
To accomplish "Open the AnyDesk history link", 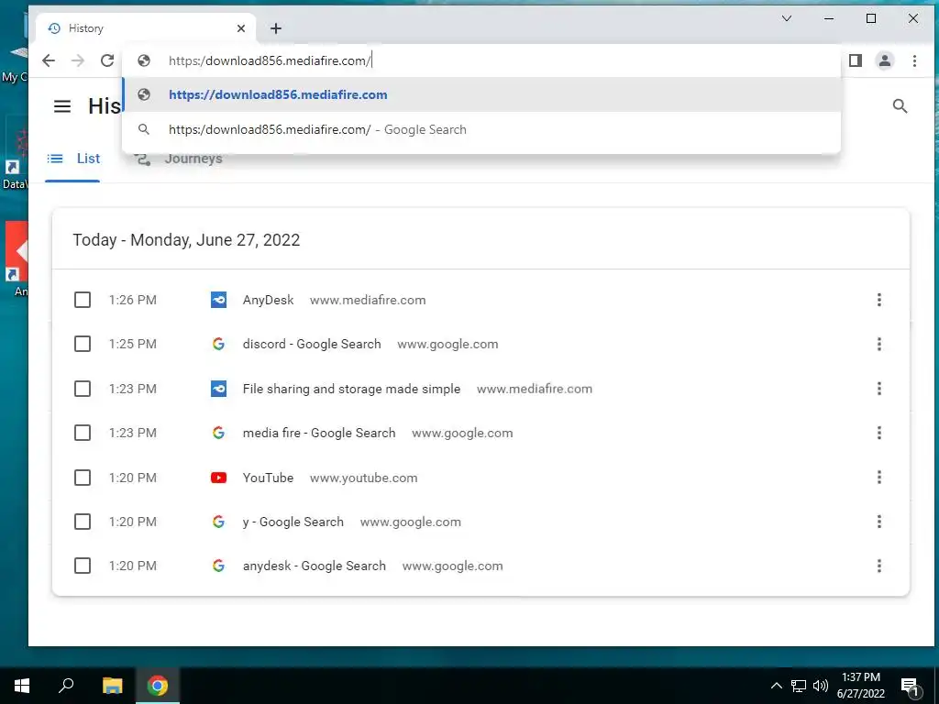I will click(268, 300).
